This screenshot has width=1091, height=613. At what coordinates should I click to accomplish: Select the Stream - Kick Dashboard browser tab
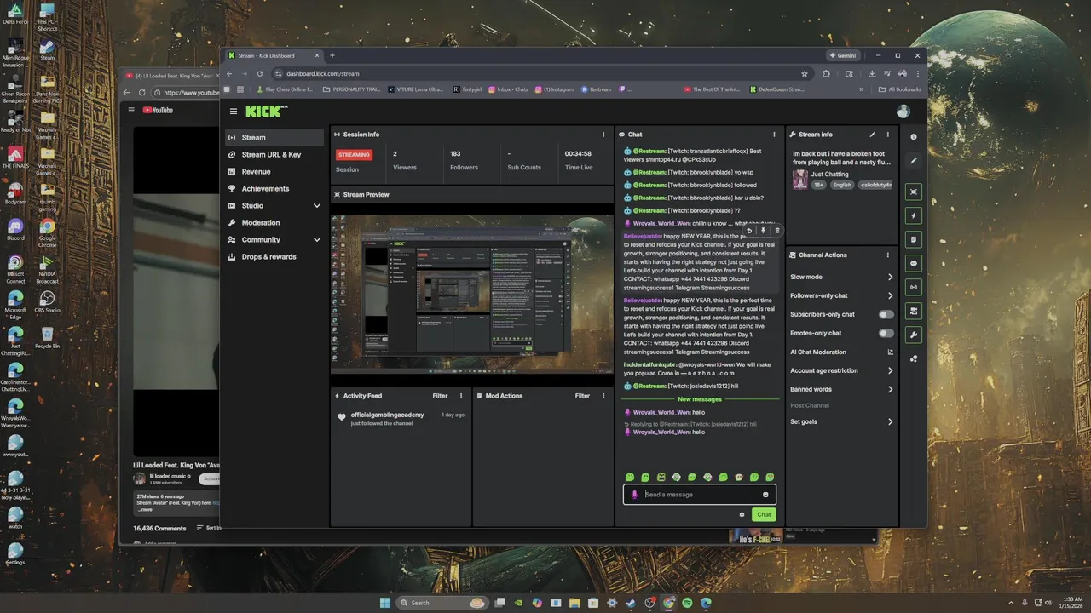pos(273,55)
